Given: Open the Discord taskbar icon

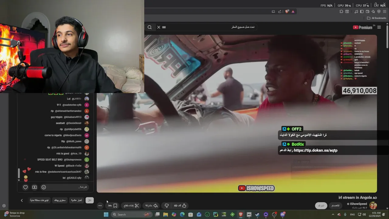Looking at the screenshot, I should pos(283,214).
